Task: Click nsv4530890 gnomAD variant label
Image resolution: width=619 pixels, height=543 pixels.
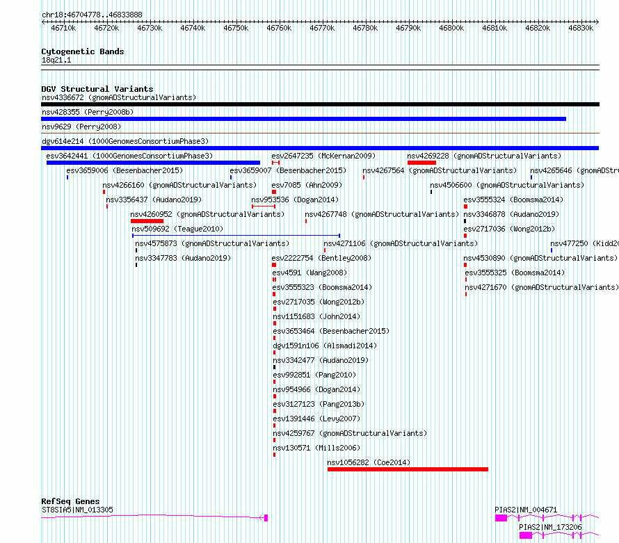Action: pos(540,258)
